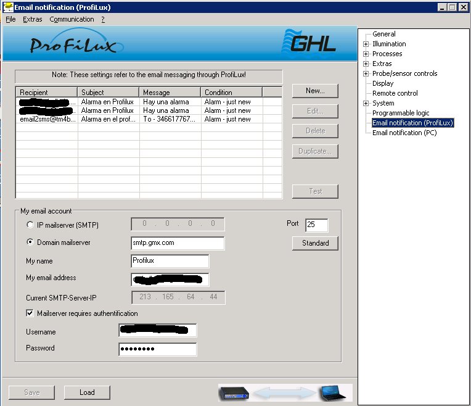The width and height of the screenshot is (471, 406).
Task: Expand the System tree node
Action: coord(366,104)
